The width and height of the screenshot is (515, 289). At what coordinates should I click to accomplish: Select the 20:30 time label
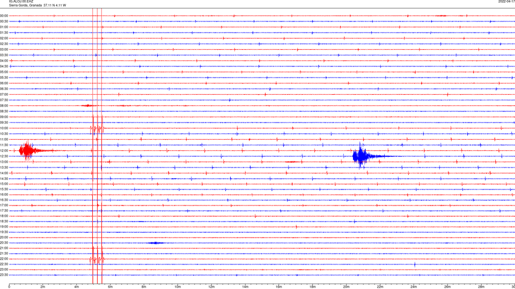point(4,242)
